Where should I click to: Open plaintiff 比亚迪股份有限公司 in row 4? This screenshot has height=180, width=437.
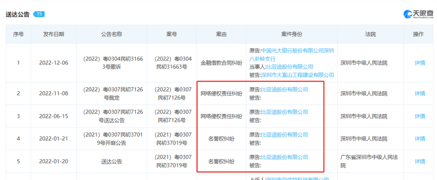[x=284, y=135]
